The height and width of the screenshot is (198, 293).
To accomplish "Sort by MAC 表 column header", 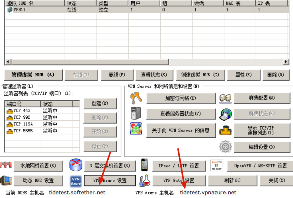I will 240,3.
